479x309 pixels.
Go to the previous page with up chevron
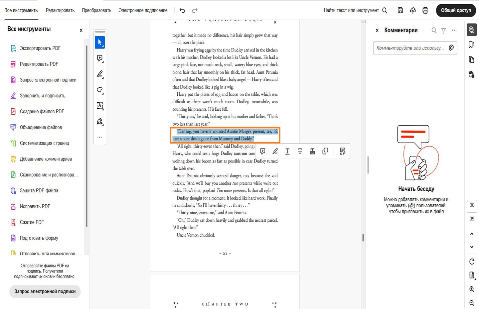(x=472, y=234)
